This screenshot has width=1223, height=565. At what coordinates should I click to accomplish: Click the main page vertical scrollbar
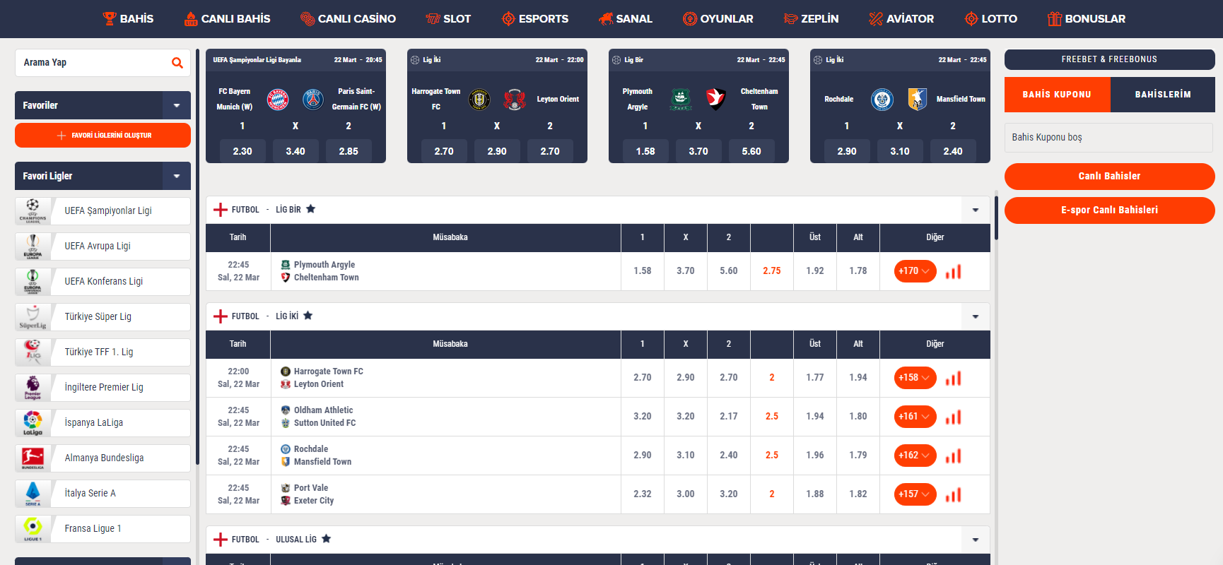996,218
